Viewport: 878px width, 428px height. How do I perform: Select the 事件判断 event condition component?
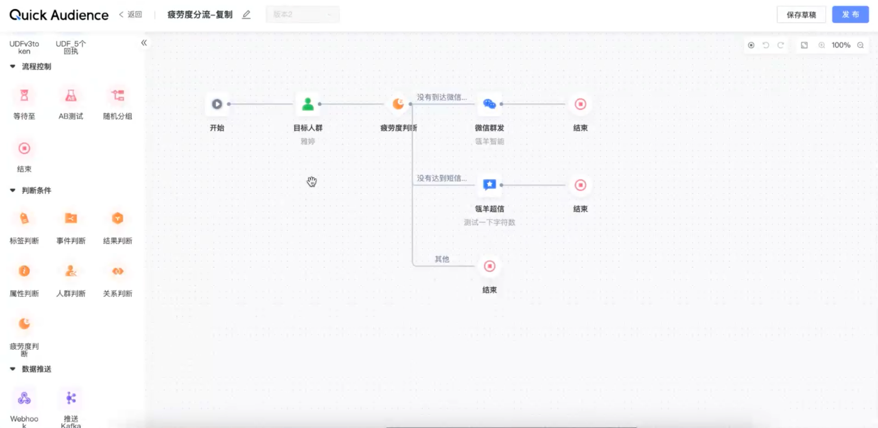71,218
